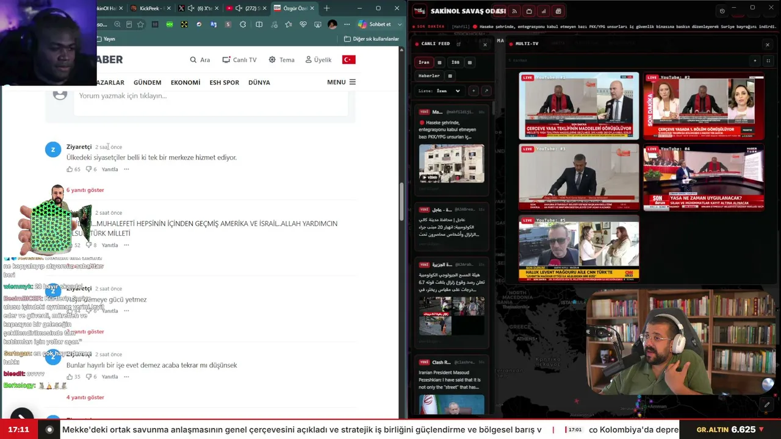The image size is (781, 439).
Task: Click the add button beside the Liste dropdown
Action: pyautogui.click(x=473, y=91)
